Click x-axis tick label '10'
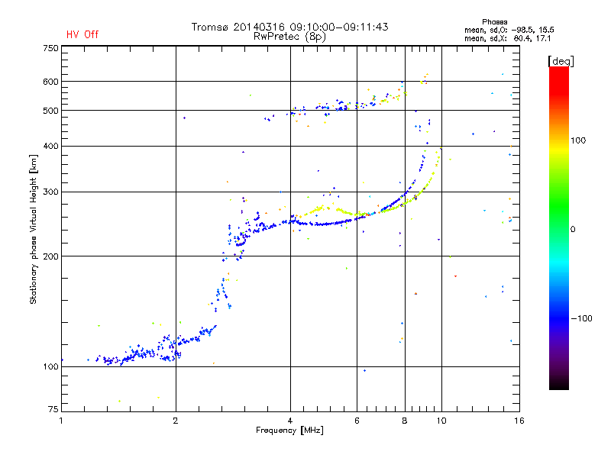Screen dimensions: 611x458 441,421
